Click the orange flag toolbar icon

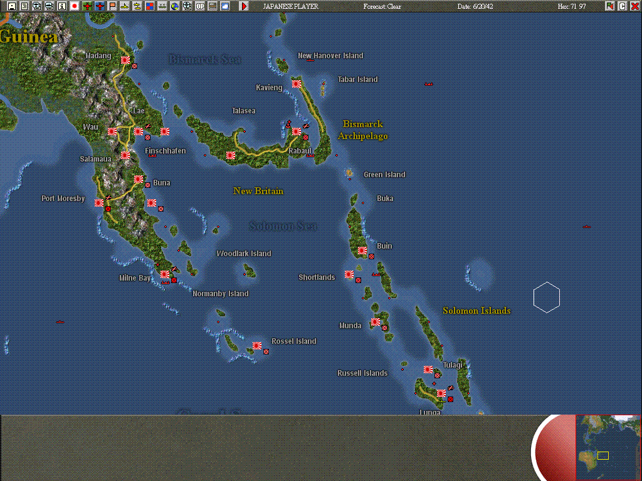(x=112, y=6)
